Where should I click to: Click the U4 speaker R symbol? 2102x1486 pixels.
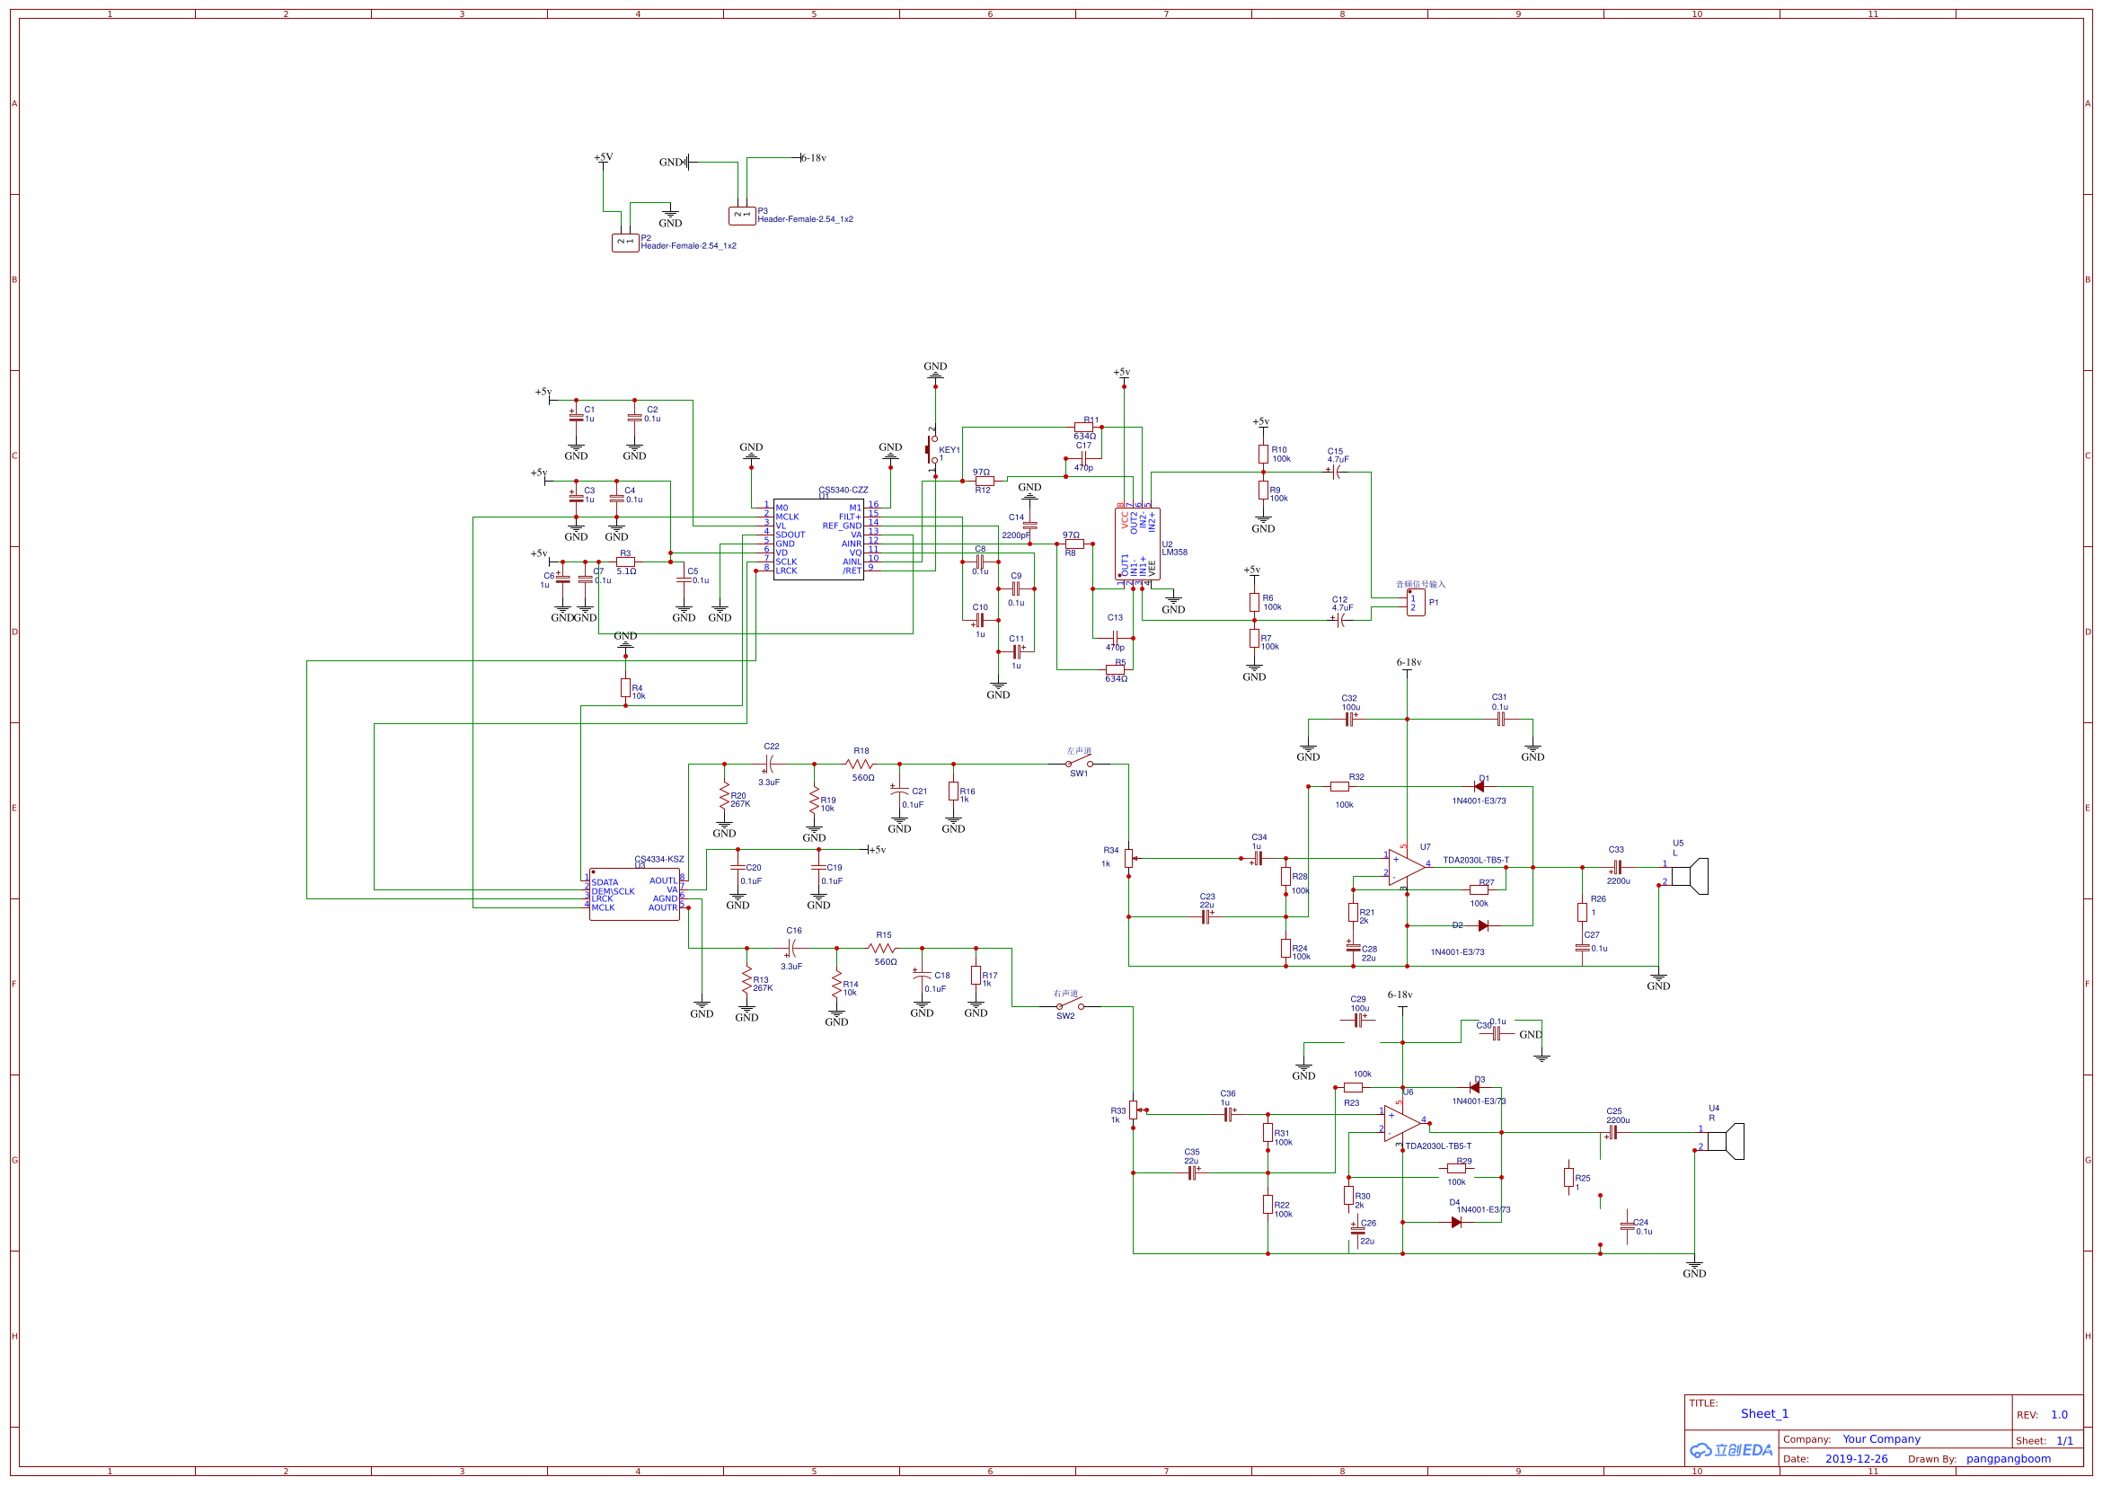1726,1141
